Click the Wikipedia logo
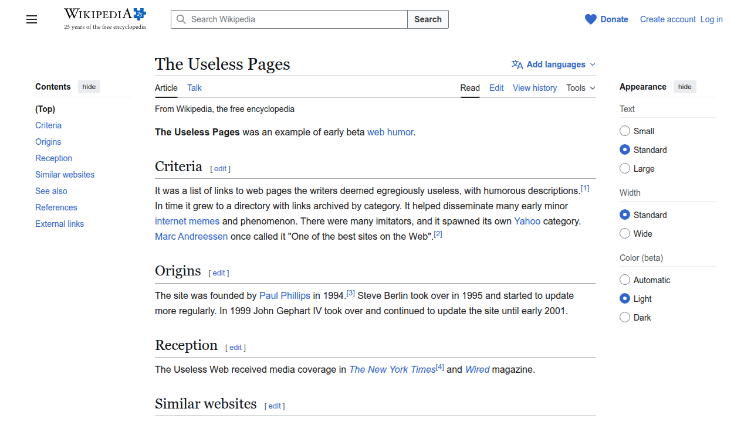The image size is (751, 422). tap(105, 19)
